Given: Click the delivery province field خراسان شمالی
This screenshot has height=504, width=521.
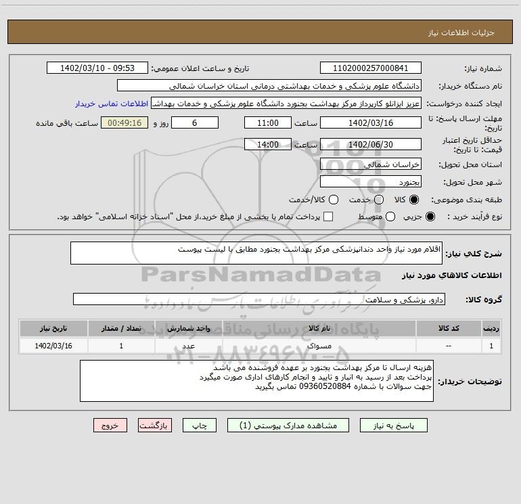Looking at the screenshot, I should coord(371,164).
